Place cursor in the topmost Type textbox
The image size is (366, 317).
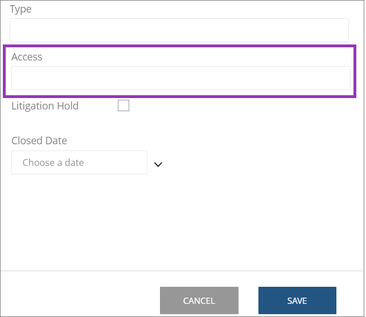pos(179,30)
